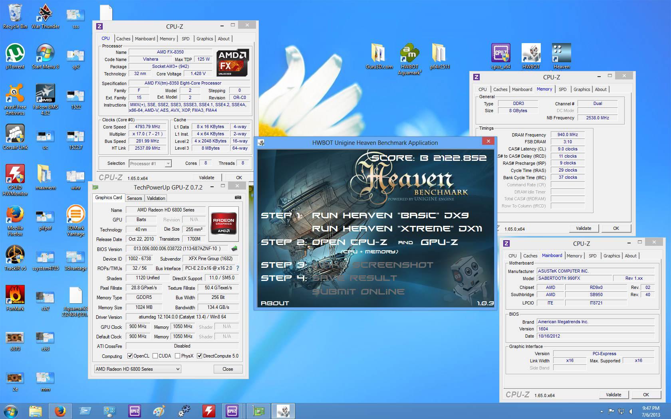Toggle the PhysX checkbox in GPU-Z
Screen dimensions: 671x419
click(x=177, y=356)
